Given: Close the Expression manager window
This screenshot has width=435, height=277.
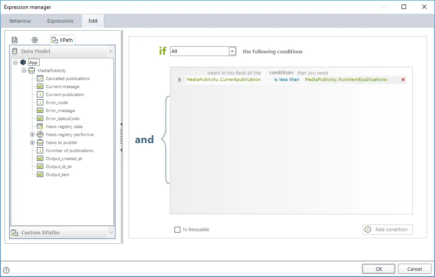Looking at the screenshot, I should (424, 7).
